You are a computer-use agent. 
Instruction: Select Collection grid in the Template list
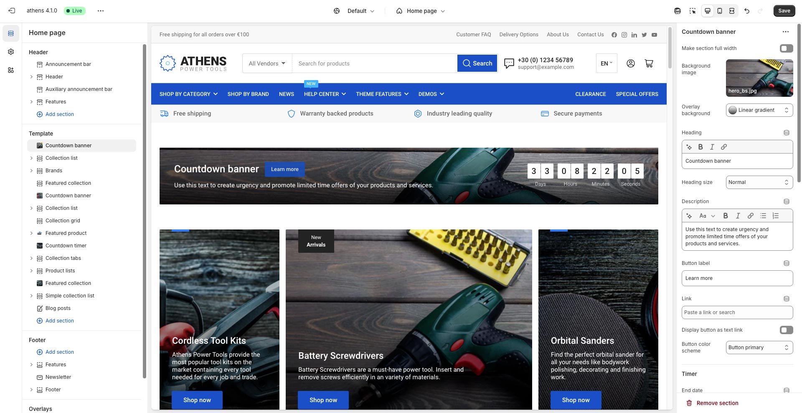point(63,221)
